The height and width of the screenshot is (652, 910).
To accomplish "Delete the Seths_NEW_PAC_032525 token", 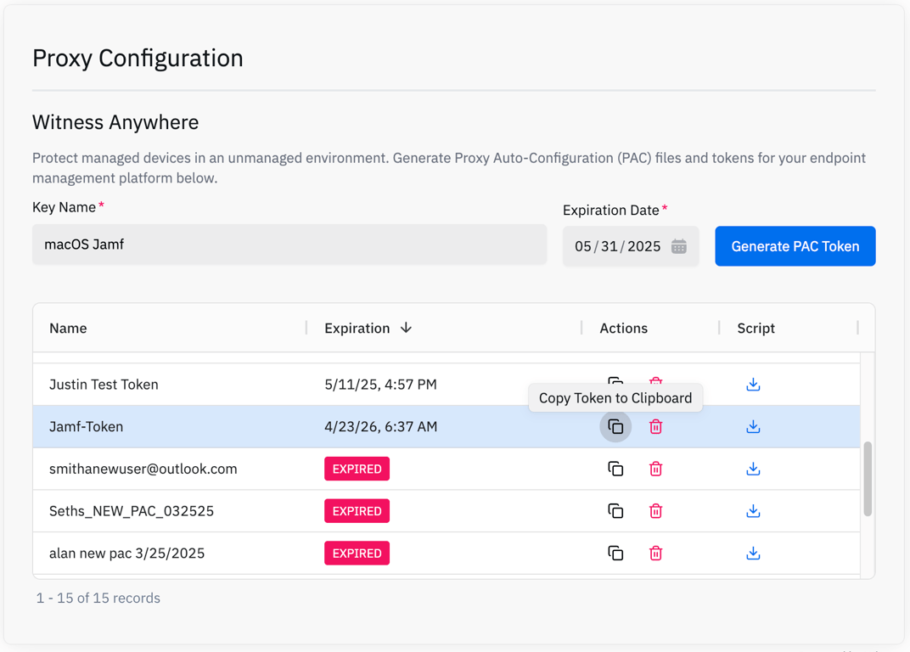I will click(655, 511).
